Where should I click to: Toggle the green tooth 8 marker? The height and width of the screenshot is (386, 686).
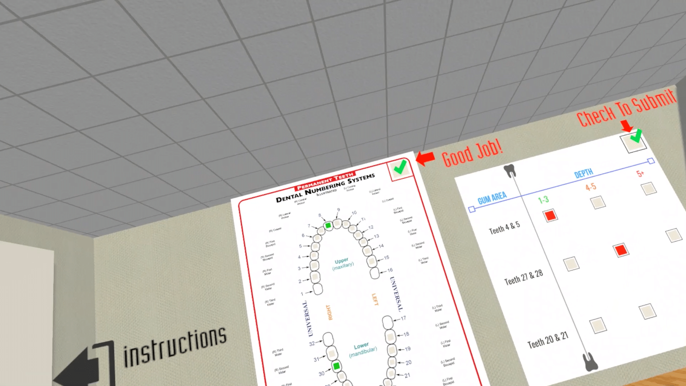328,225
